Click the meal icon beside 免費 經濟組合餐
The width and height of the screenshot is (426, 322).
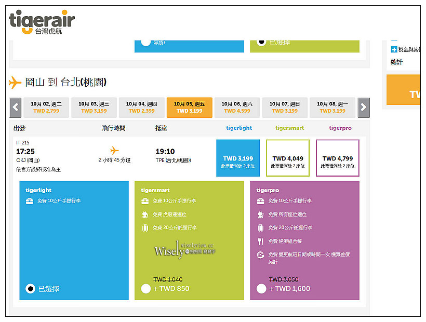click(x=261, y=241)
